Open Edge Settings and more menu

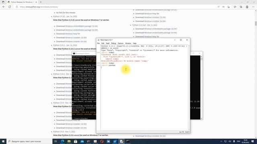click(x=253, y=7)
